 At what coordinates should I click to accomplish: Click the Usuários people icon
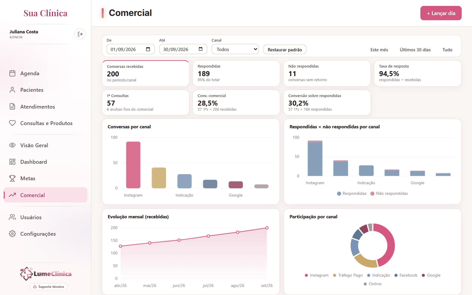[x=12, y=217]
